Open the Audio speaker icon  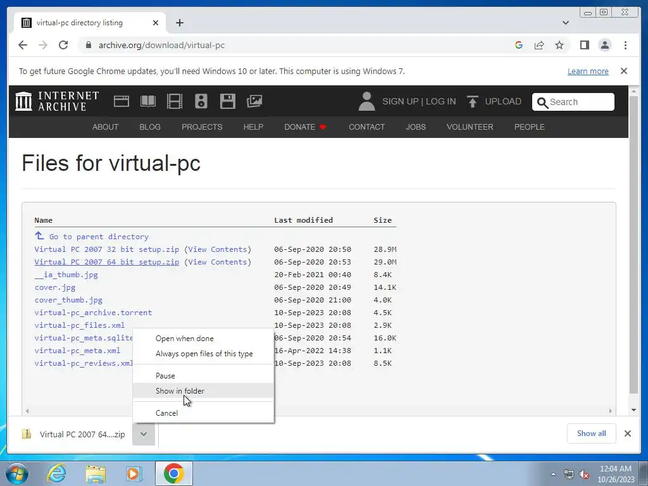(x=201, y=101)
